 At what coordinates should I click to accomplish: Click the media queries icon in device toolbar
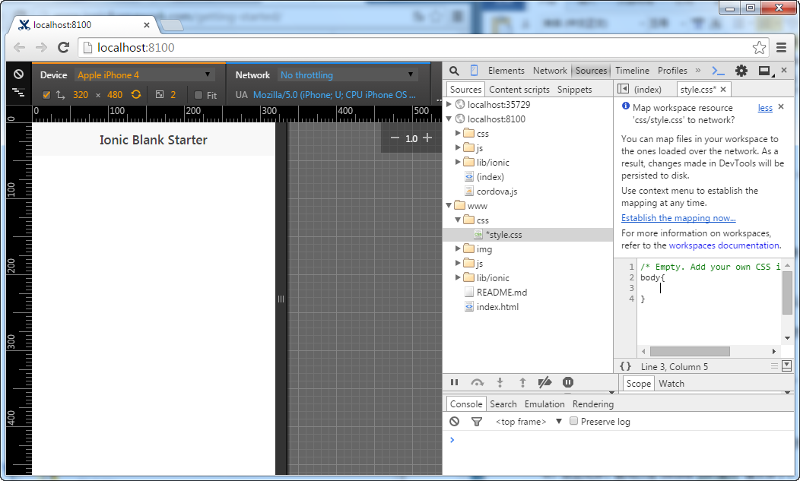18,92
